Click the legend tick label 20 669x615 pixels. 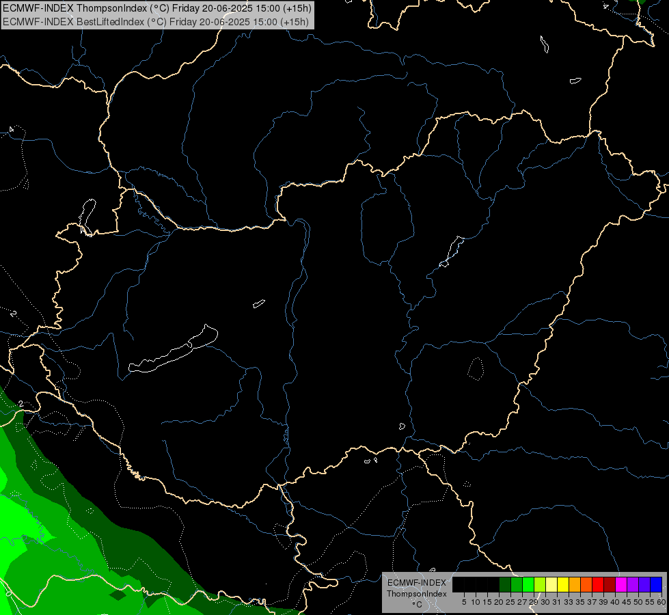point(499,602)
